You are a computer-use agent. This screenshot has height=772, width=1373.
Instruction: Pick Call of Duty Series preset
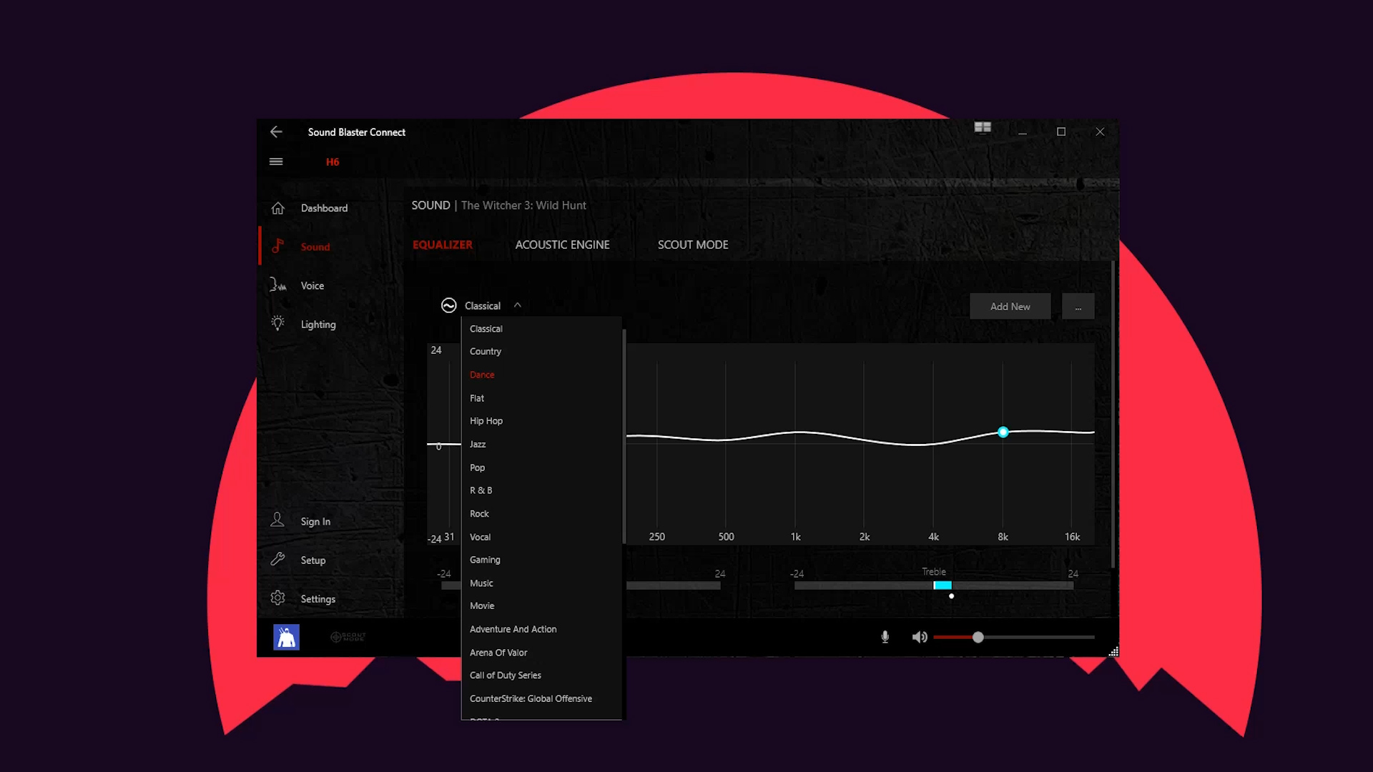point(541,675)
